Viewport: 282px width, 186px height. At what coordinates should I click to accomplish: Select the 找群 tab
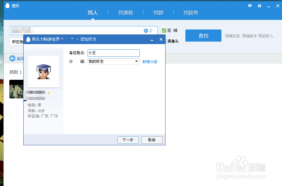158,12
